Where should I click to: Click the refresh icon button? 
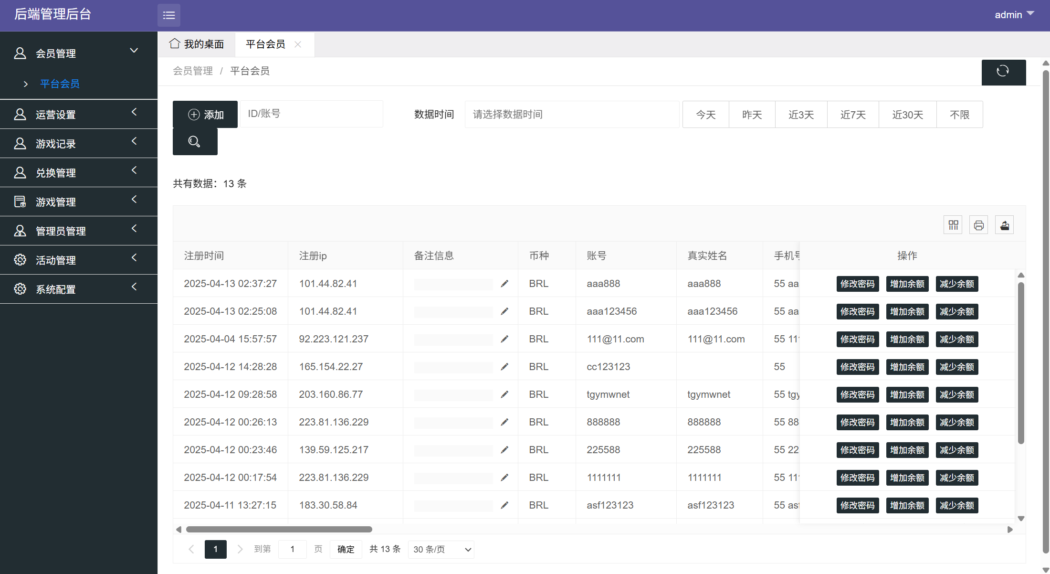pos(1003,72)
